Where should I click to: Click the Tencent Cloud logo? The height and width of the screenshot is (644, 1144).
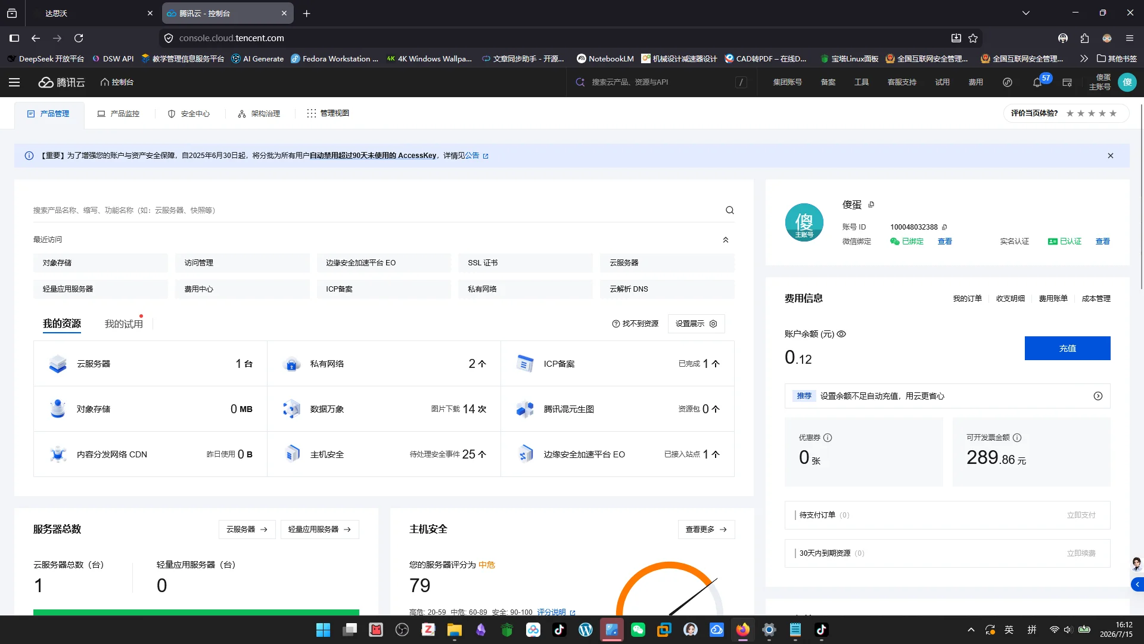click(61, 82)
